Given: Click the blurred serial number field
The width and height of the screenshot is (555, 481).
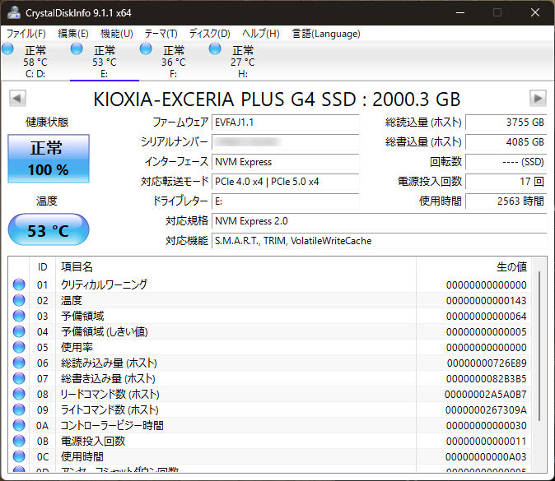Looking at the screenshot, I should (285, 142).
